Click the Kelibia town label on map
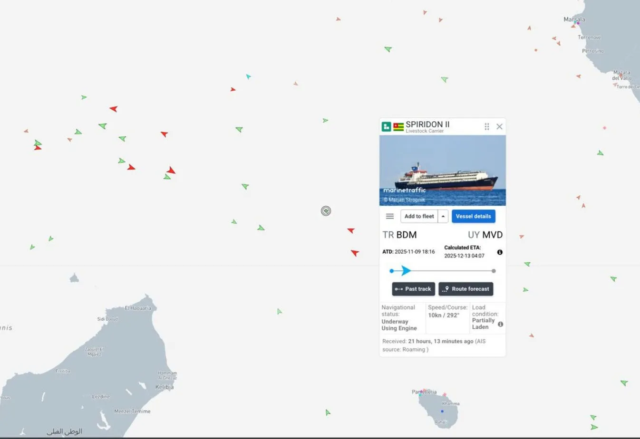Image resolution: width=640 pixels, height=439 pixels. [165, 387]
